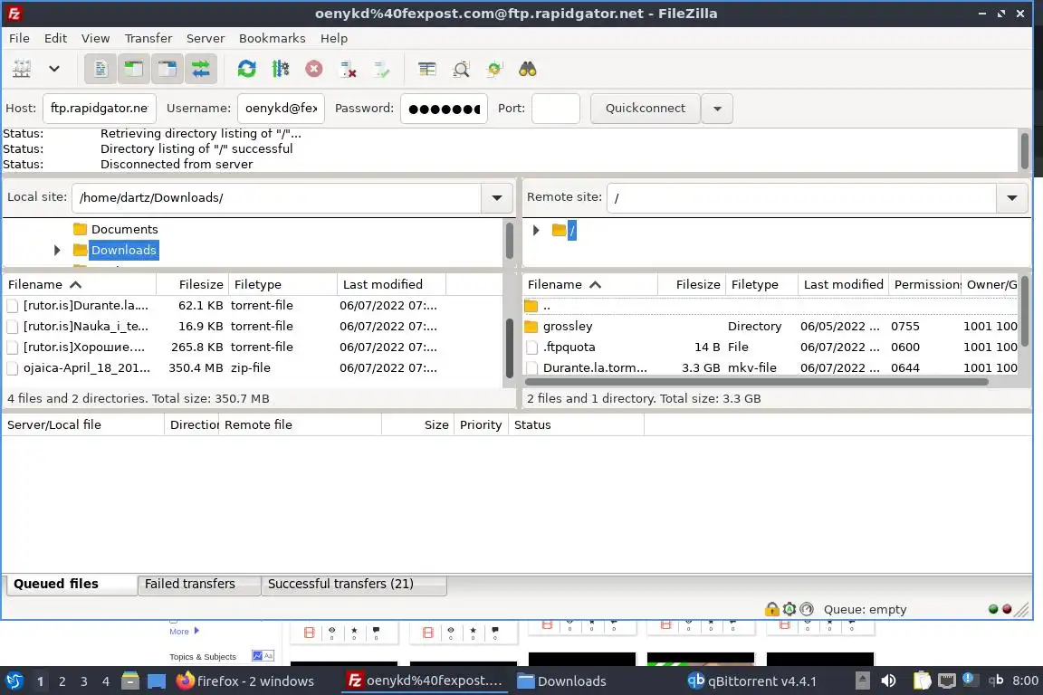Toggle the local directory tree display

click(134, 69)
